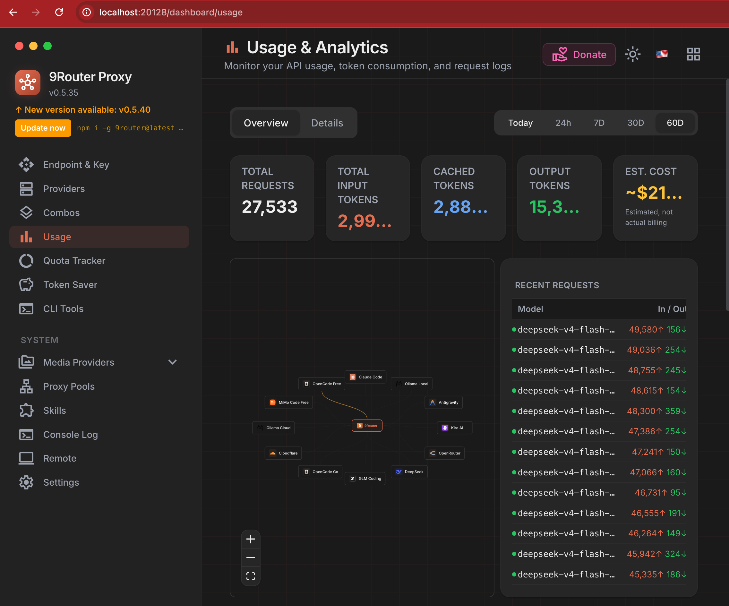Select the GLM Coding node

[x=365, y=478]
